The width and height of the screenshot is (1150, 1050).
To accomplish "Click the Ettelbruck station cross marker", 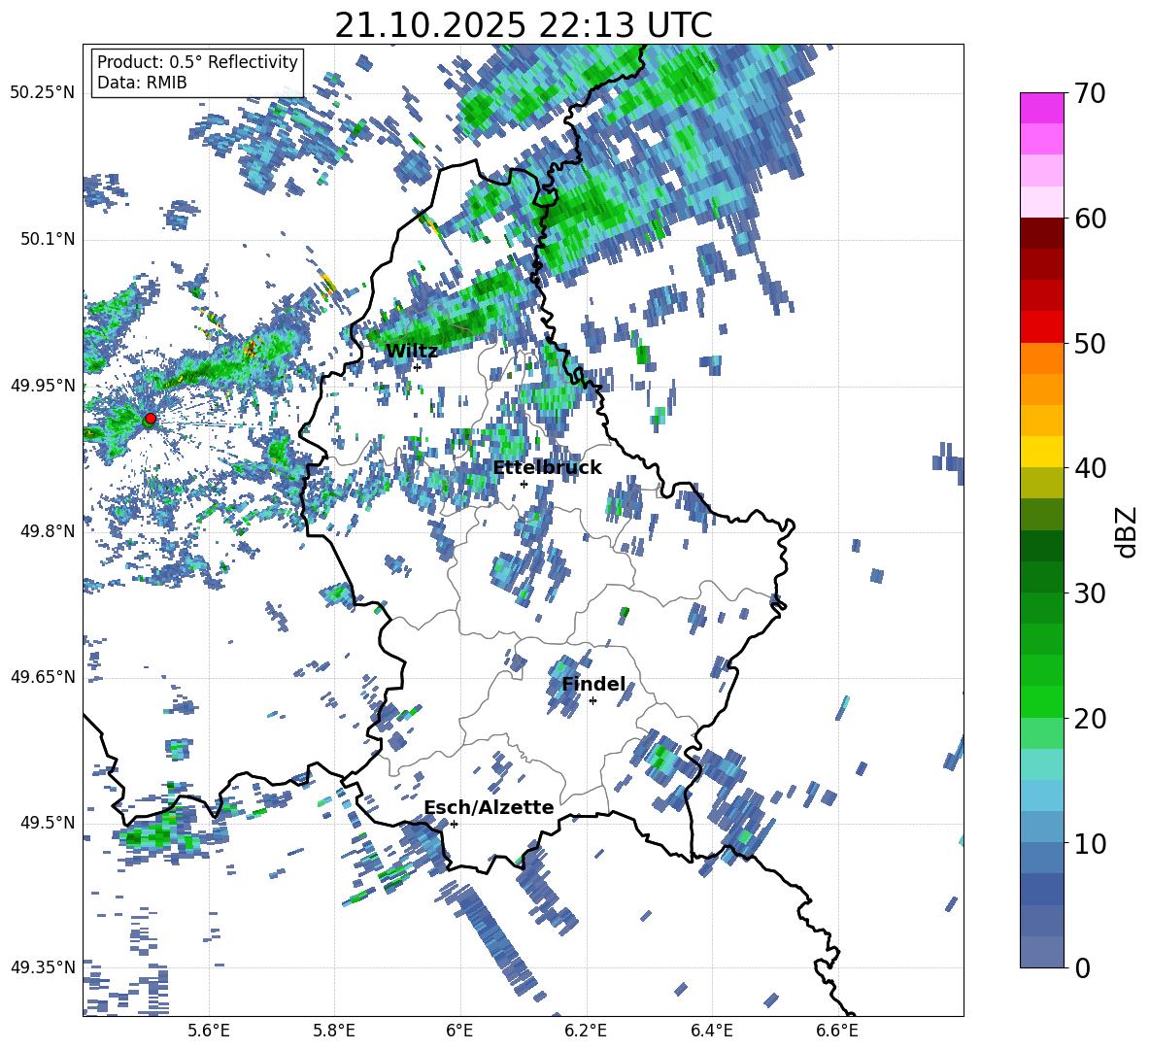I will pos(524,484).
